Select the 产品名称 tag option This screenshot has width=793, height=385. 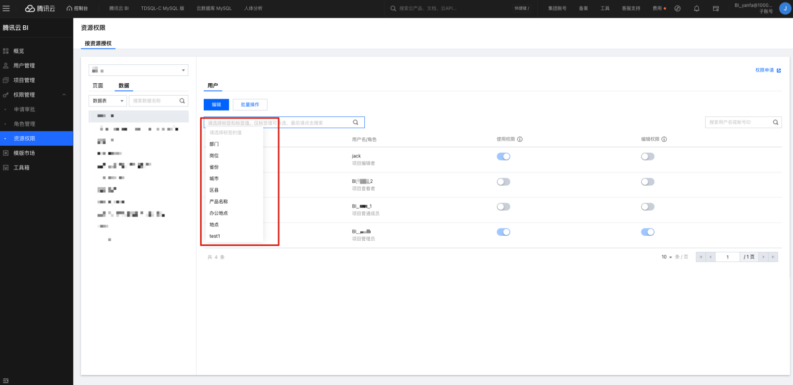tap(234, 202)
